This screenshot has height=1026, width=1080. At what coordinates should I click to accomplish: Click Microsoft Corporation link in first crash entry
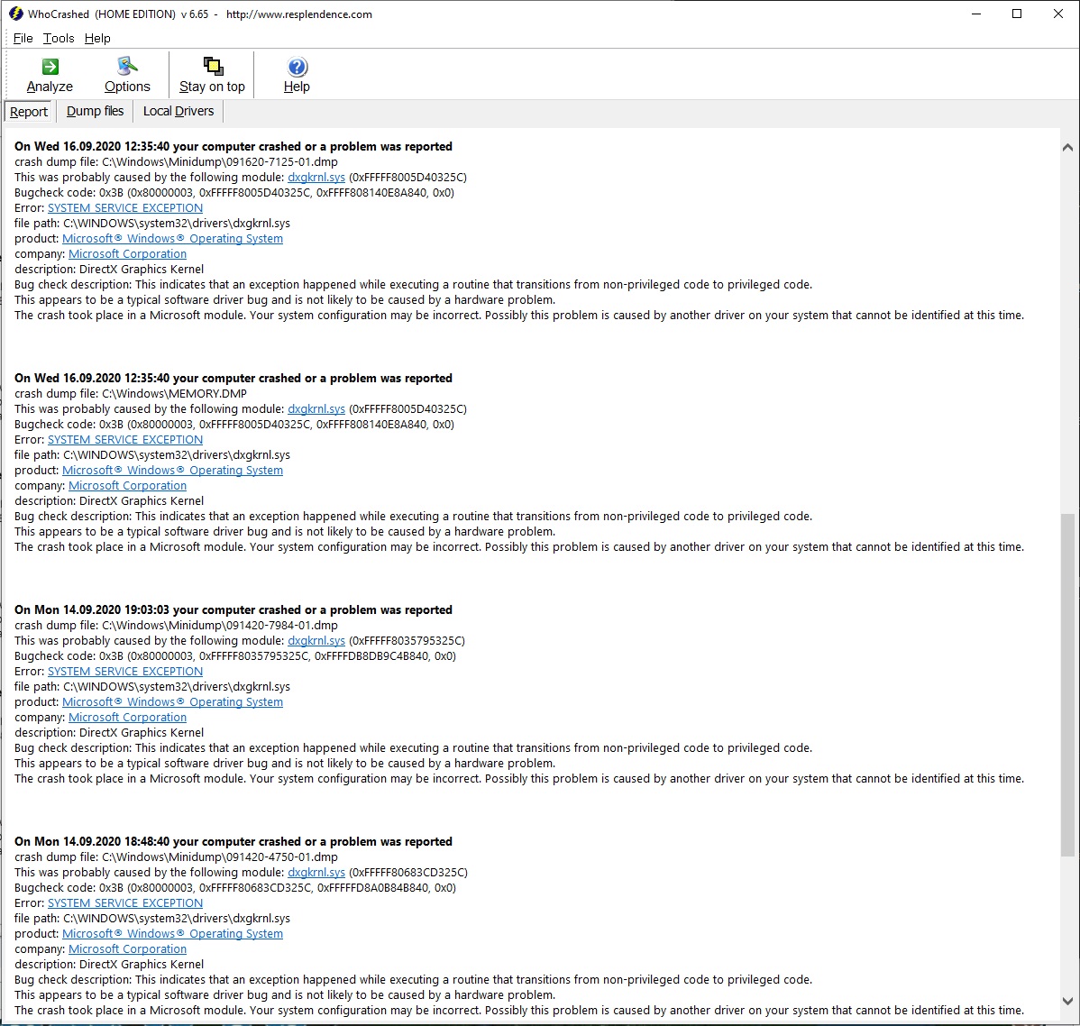[127, 253]
